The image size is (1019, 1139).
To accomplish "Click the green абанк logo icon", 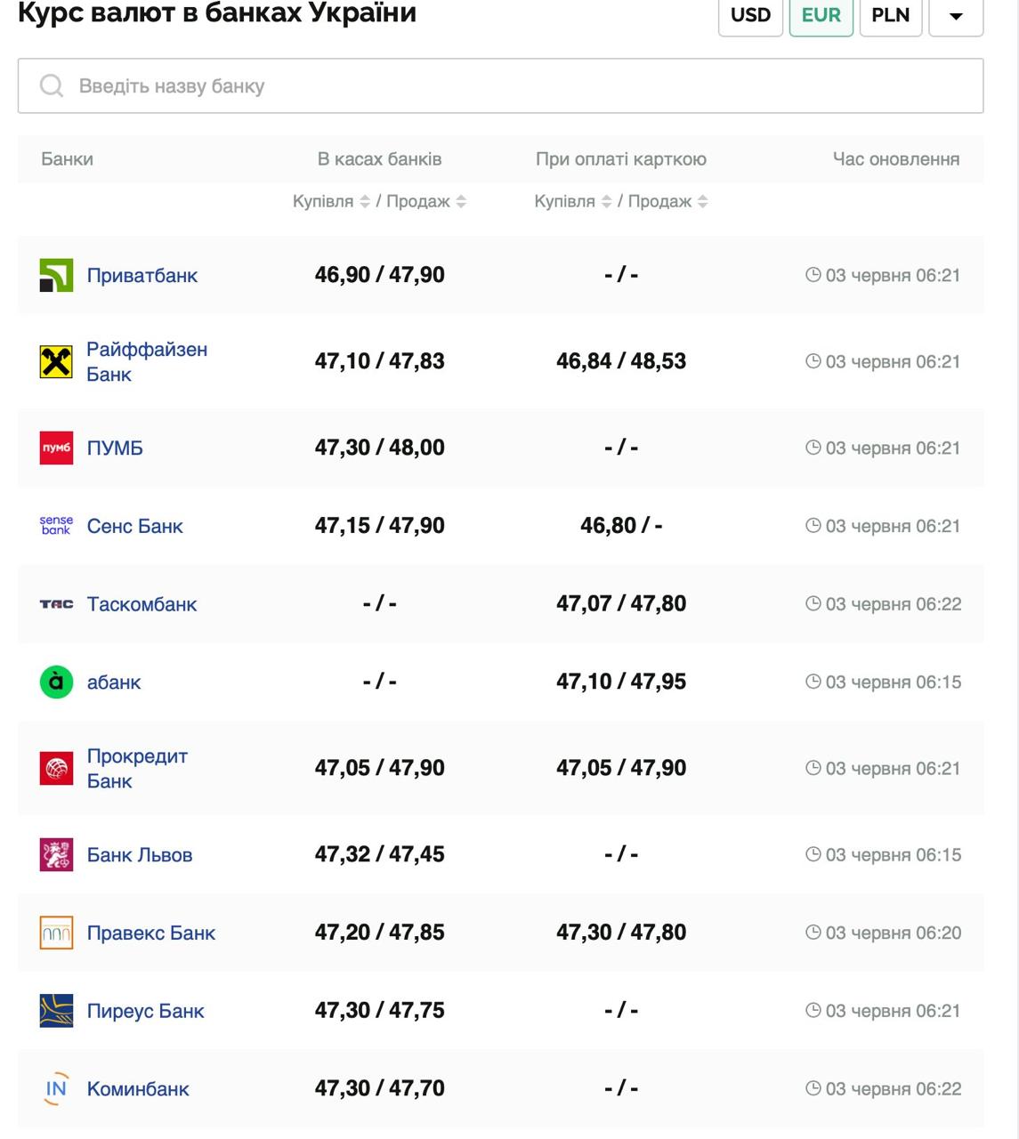I will pyautogui.click(x=56, y=683).
